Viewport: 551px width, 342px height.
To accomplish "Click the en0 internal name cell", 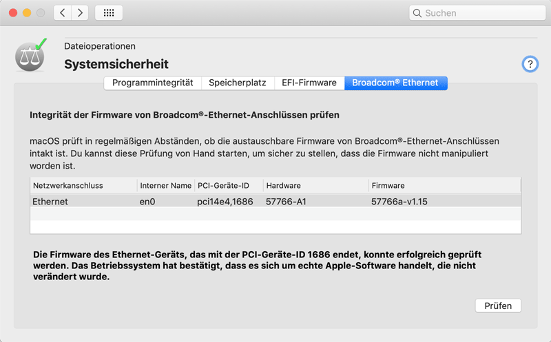I will point(147,202).
